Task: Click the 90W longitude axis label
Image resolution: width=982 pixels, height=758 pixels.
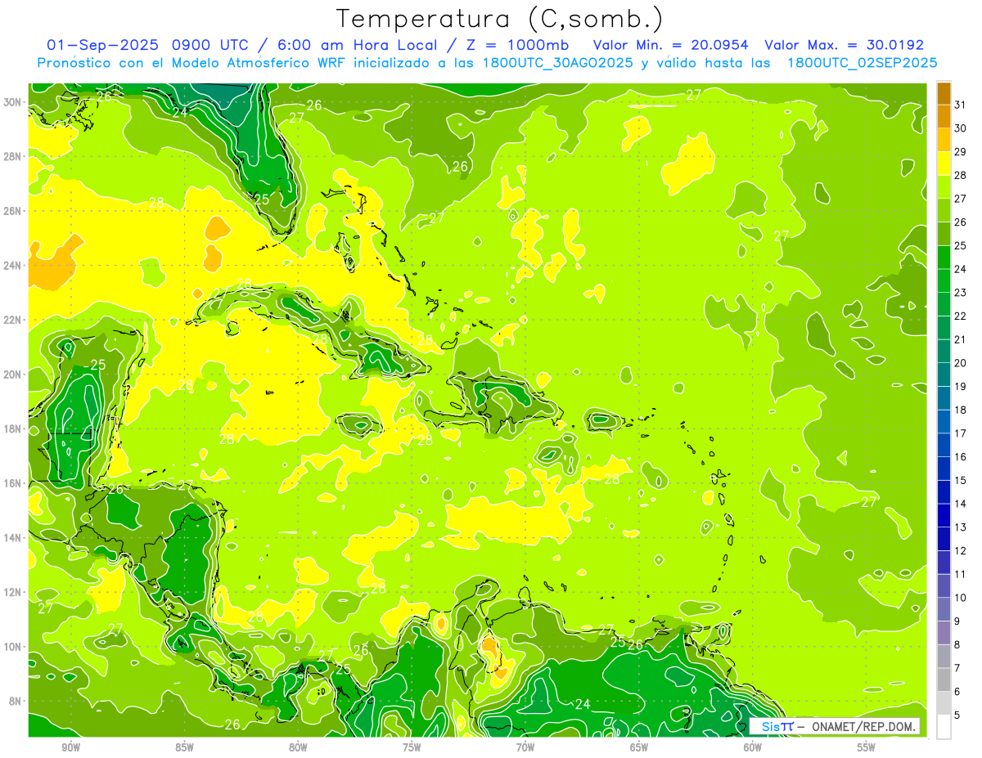Action: pos(70,747)
